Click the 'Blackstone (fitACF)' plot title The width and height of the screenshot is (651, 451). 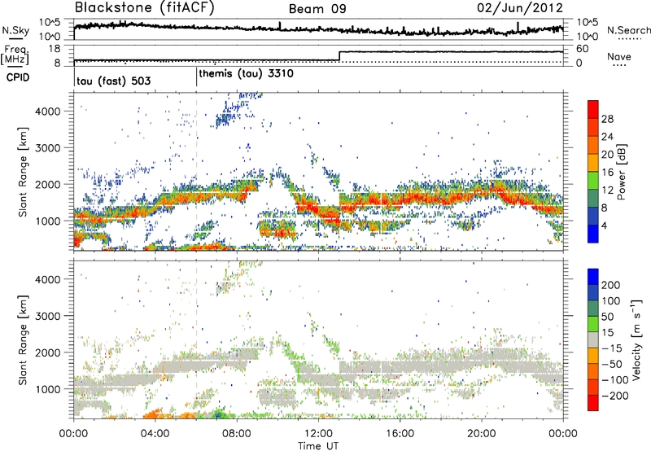[144, 8]
